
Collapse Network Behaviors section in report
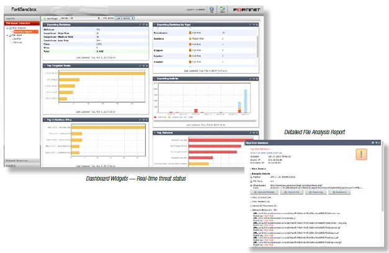264,210
